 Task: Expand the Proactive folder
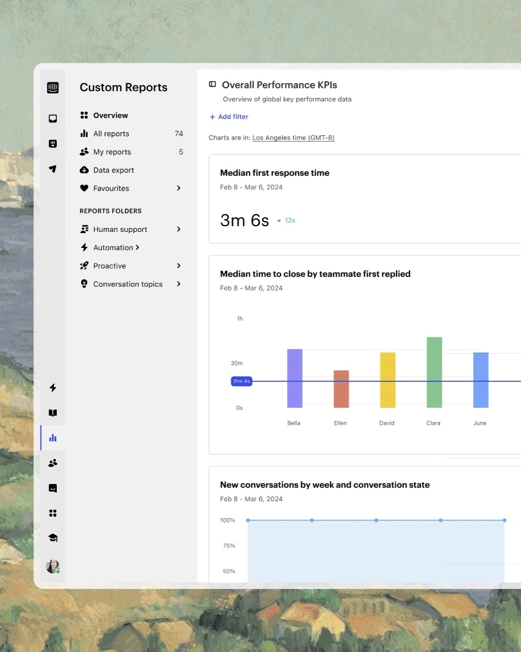tap(179, 266)
